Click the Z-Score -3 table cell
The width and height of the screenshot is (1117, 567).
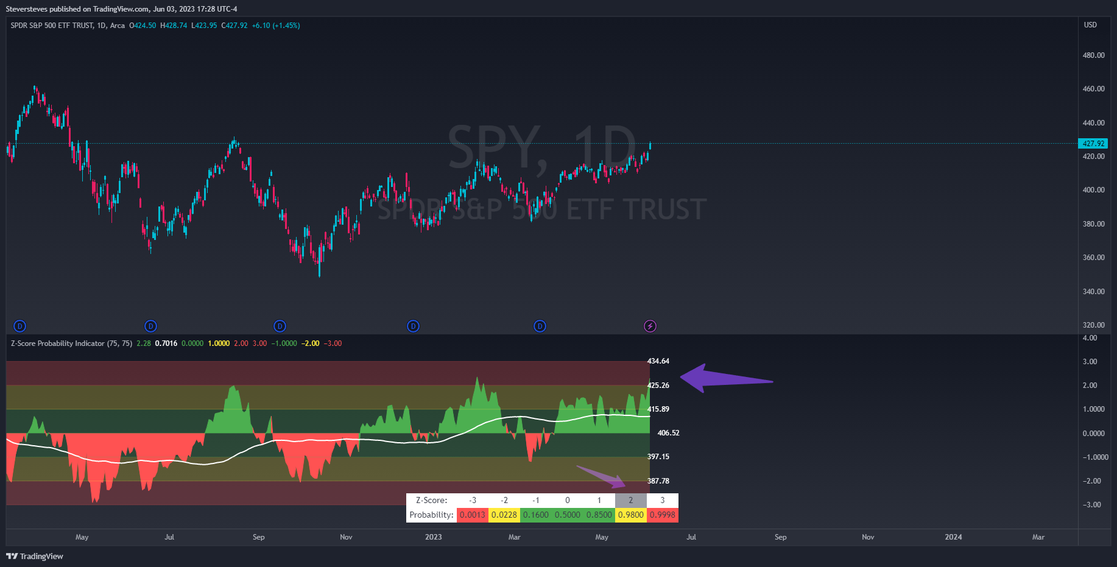click(x=473, y=500)
